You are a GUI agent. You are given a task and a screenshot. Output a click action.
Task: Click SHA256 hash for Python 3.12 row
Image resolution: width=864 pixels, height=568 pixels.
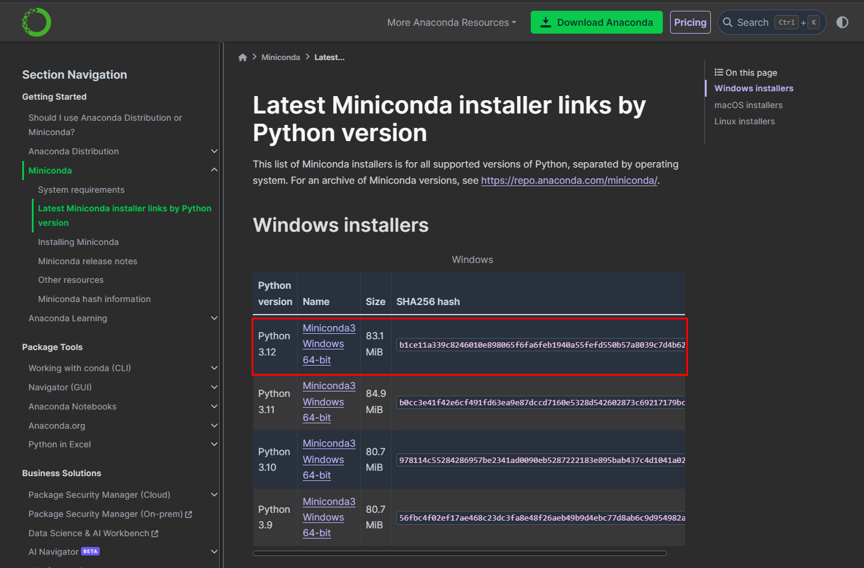[x=542, y=345]
